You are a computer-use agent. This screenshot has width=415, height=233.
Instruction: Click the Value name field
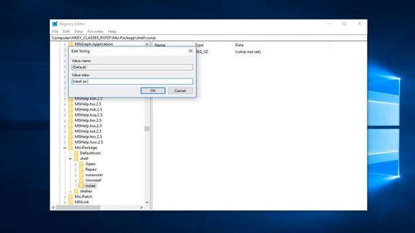point(132,67)
